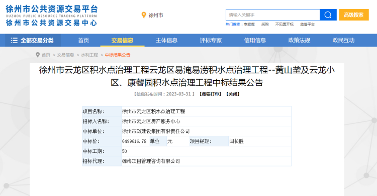Screen dimensions: 377x196
Task: Open the 政策法规 navigation tab
Action: [x=299, y=40]
